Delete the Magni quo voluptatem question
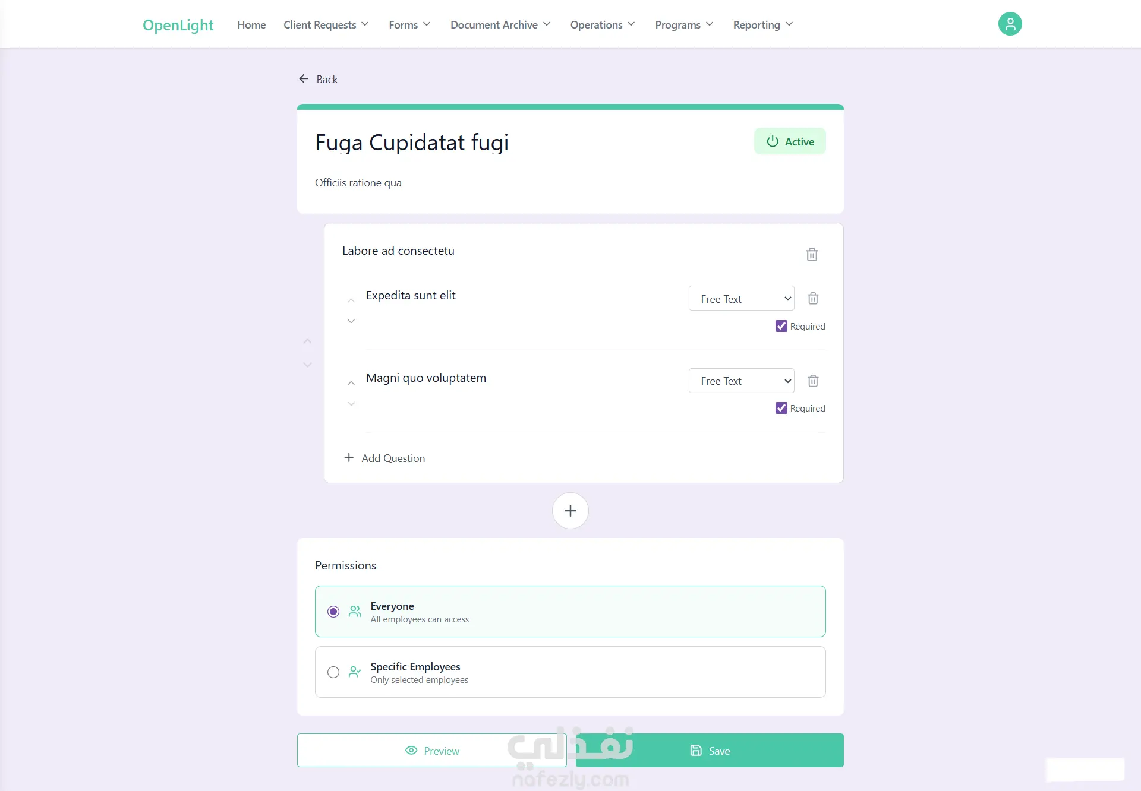This screenshot has width=1141, height=791. click(x=813, y=381)
